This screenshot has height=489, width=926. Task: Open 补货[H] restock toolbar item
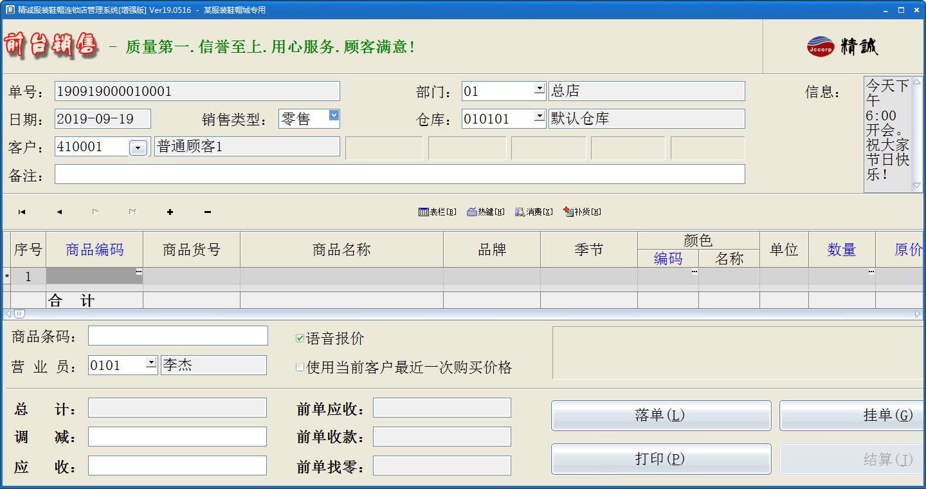click(582, 212)
